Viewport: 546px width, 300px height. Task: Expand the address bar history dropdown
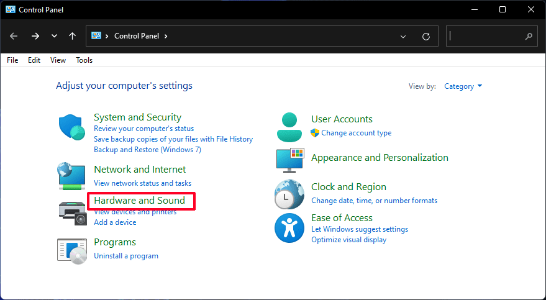click(x=403, y=36)
